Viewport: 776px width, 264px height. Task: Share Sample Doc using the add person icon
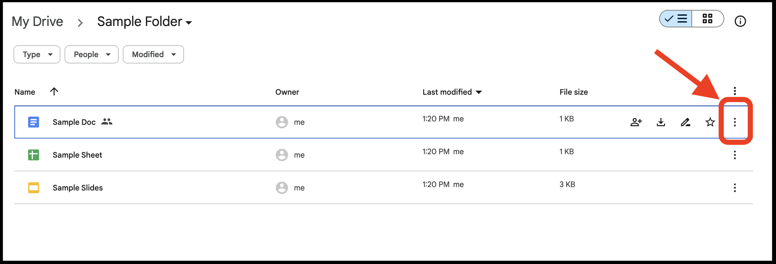pos(636,122)
